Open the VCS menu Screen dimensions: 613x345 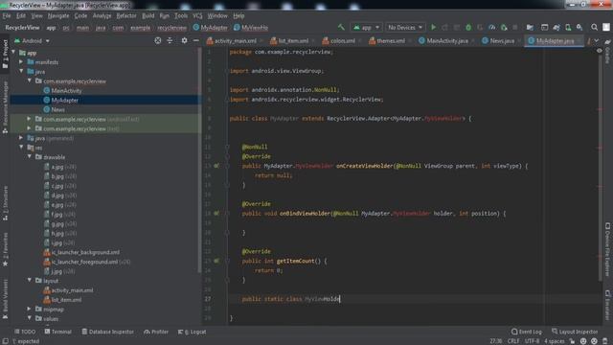point(197,15)
